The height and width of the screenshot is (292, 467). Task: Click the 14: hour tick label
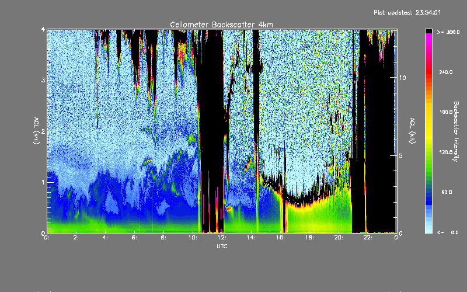tap(251, 238)
